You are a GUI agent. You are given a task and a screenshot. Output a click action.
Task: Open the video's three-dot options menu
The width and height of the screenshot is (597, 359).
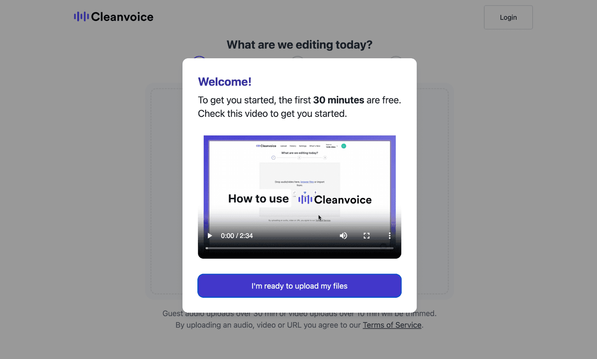click(390, 236)
